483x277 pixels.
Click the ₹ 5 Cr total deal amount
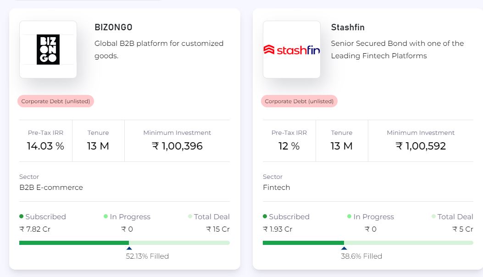pyautogui.click(x=463, y=229)
